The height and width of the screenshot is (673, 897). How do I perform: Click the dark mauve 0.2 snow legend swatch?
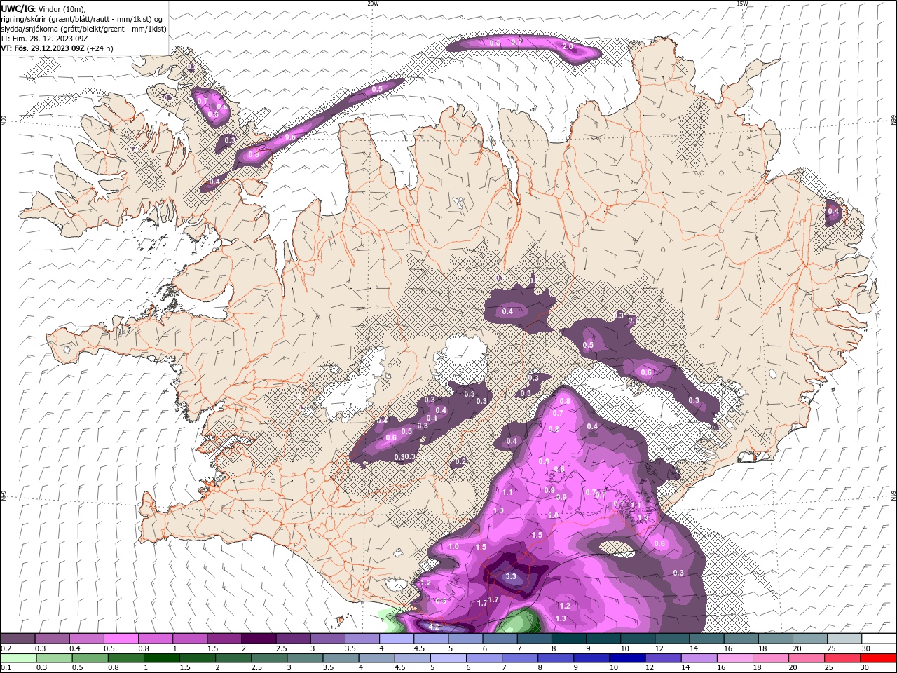(18, 639)
